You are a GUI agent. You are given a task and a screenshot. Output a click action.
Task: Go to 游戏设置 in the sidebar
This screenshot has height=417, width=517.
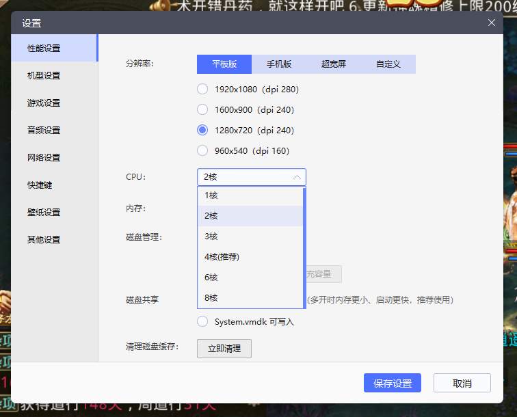pyautogui.click(x=44, y=103)
